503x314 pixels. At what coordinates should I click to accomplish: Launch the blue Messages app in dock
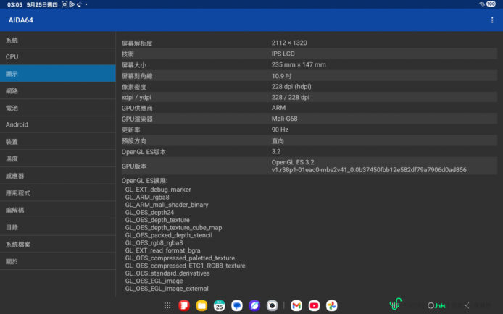point(237,306)
